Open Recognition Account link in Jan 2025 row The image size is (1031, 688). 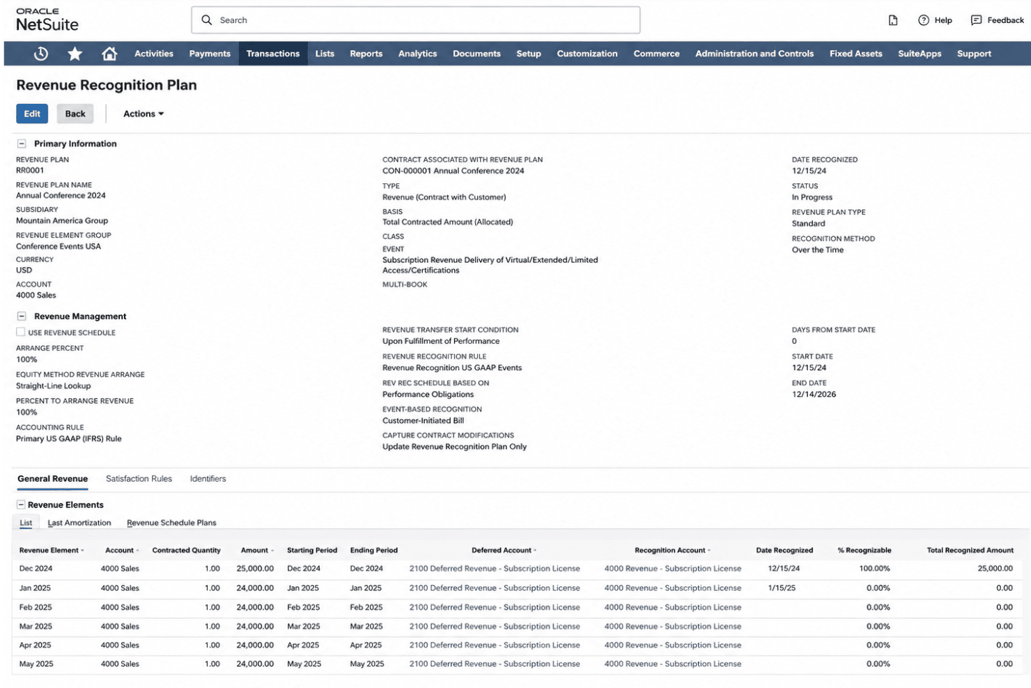673,588
